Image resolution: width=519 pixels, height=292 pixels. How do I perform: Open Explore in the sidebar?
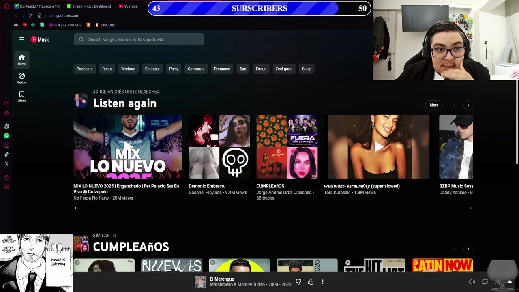click(x=22, y=78)
